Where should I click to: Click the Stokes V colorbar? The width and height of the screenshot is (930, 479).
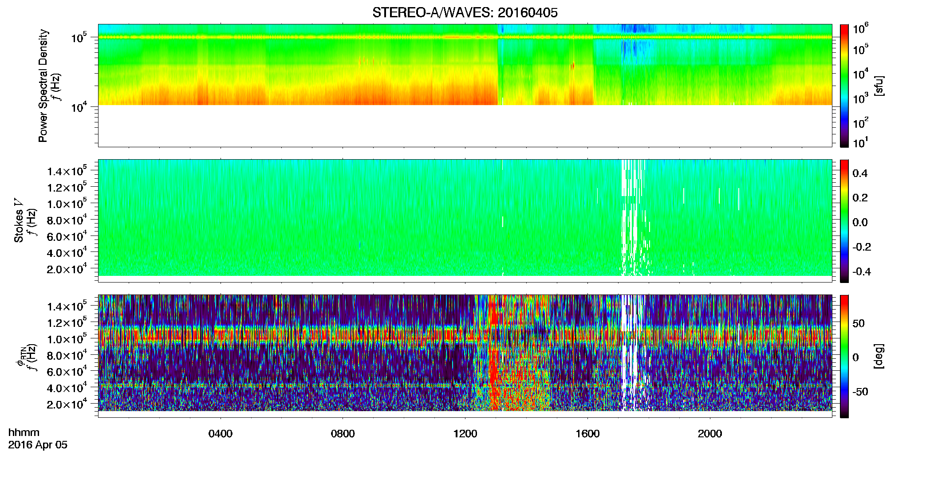point(844,221)
